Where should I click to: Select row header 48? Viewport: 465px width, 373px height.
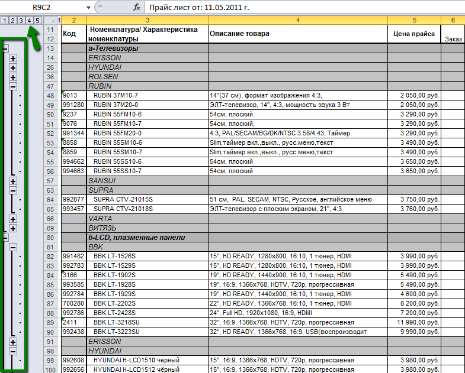[x=50, y=96]
